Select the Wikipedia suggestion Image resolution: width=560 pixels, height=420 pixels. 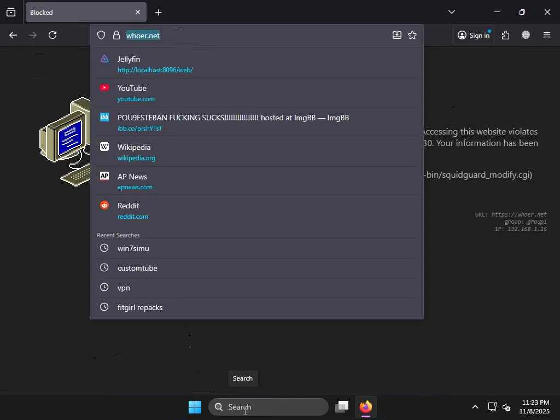tap(257, 152)
